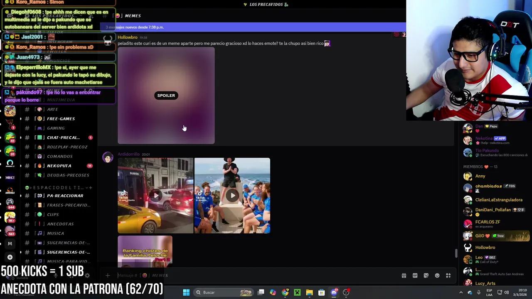The width and height of the screenshot is (532, 299).
Task: Reveal the blurred SPOILER image
Action: (166, 96)
